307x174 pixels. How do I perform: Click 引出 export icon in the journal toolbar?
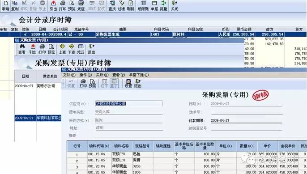click(53, 5)
